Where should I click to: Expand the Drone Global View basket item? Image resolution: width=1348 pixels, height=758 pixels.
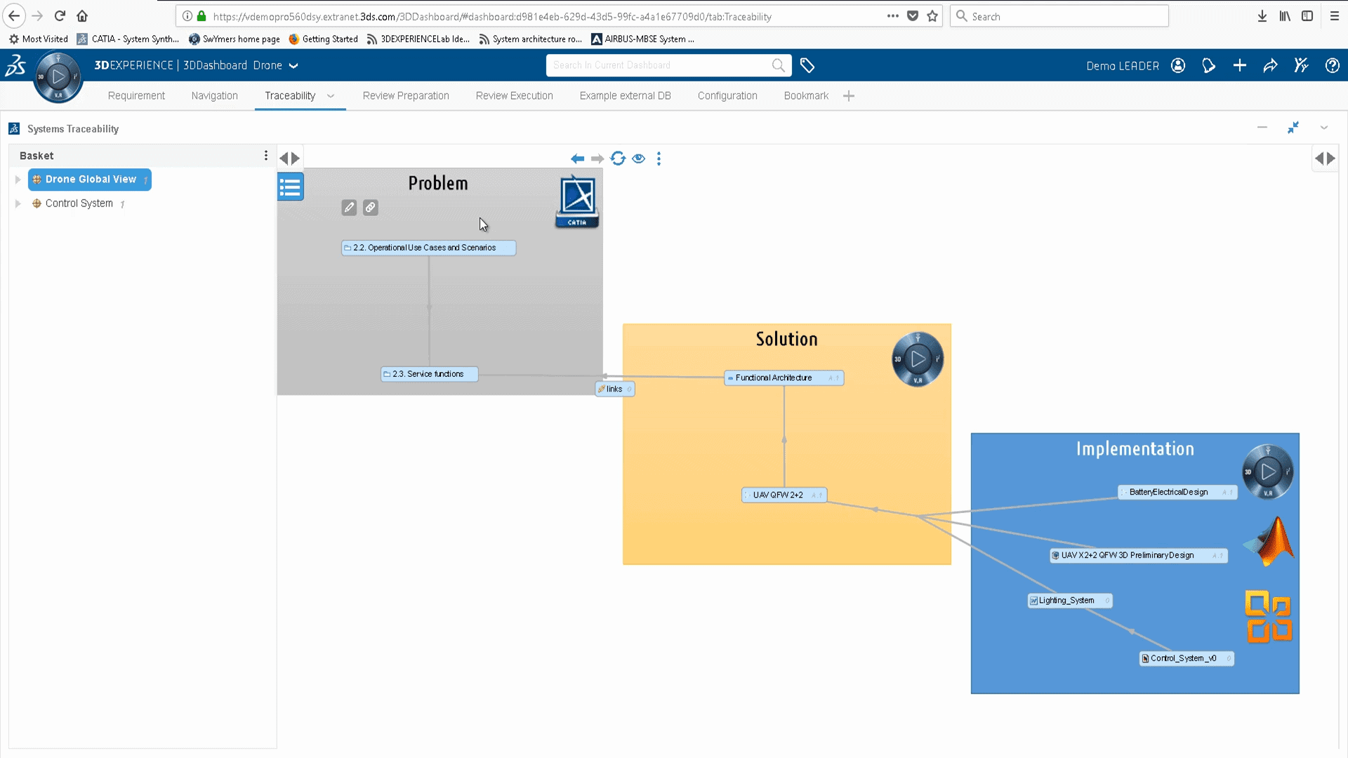point(17,179)
